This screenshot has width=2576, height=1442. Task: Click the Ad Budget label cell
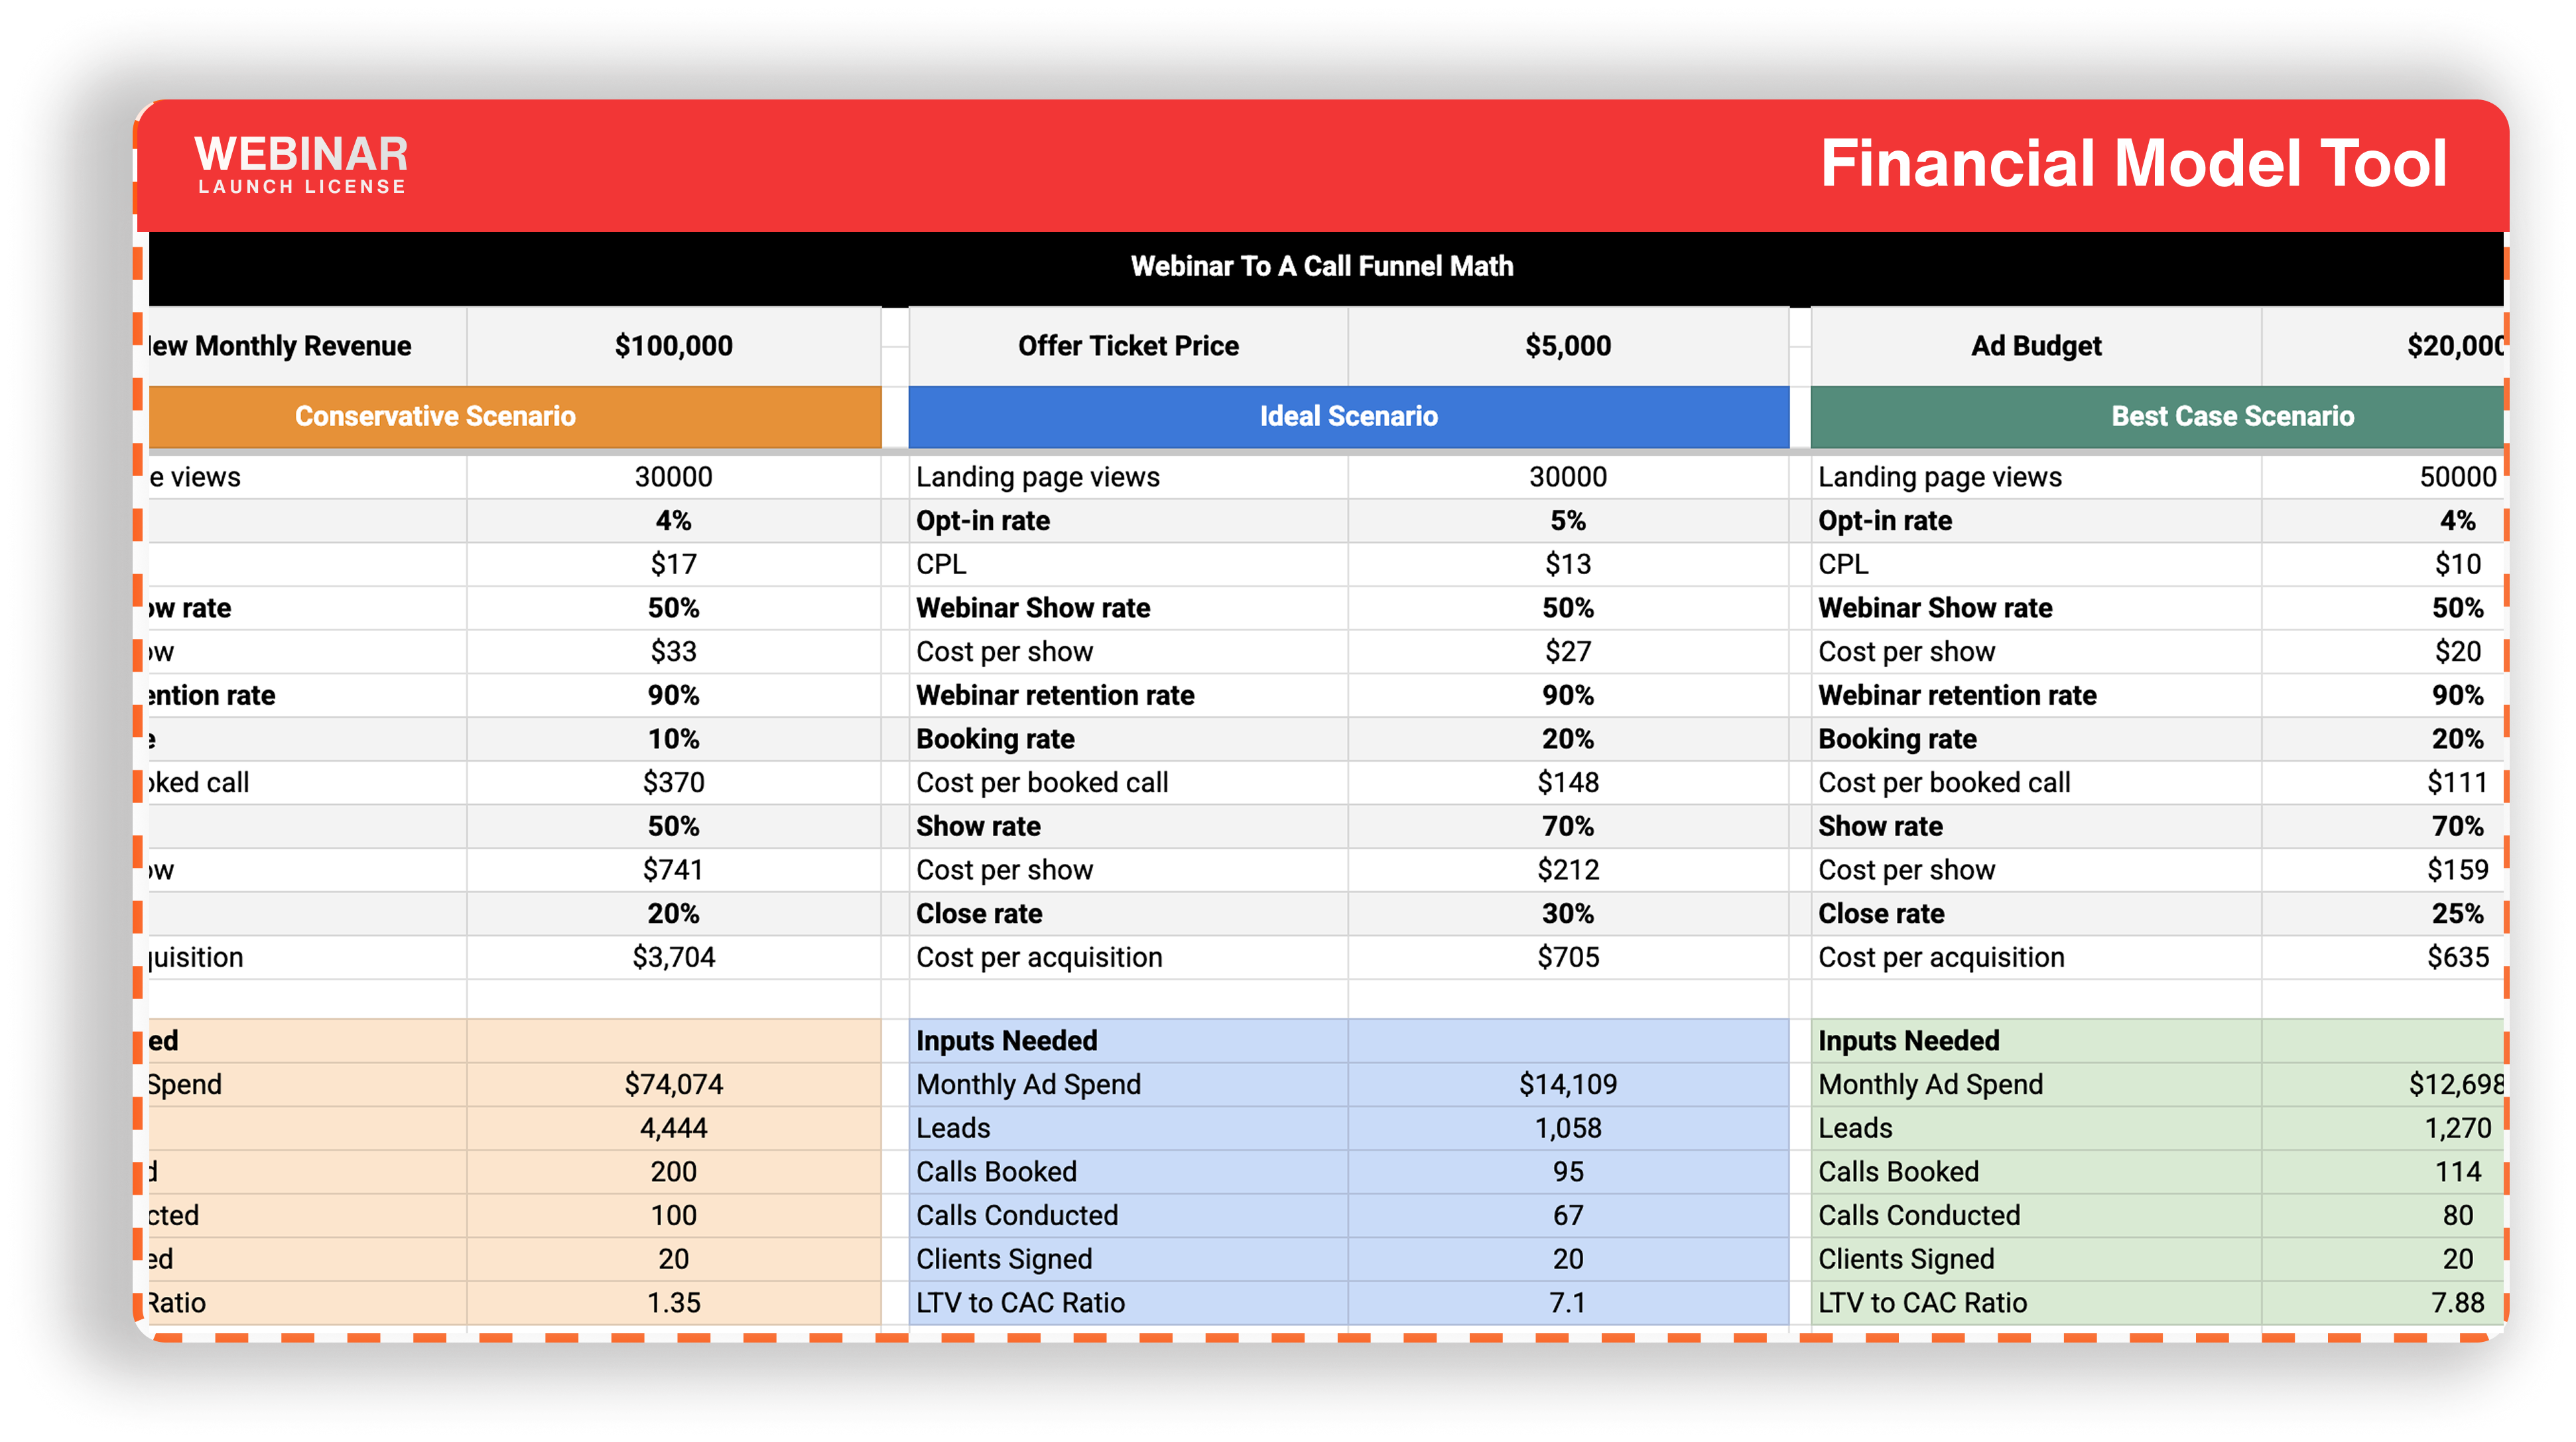[2035, 346]
